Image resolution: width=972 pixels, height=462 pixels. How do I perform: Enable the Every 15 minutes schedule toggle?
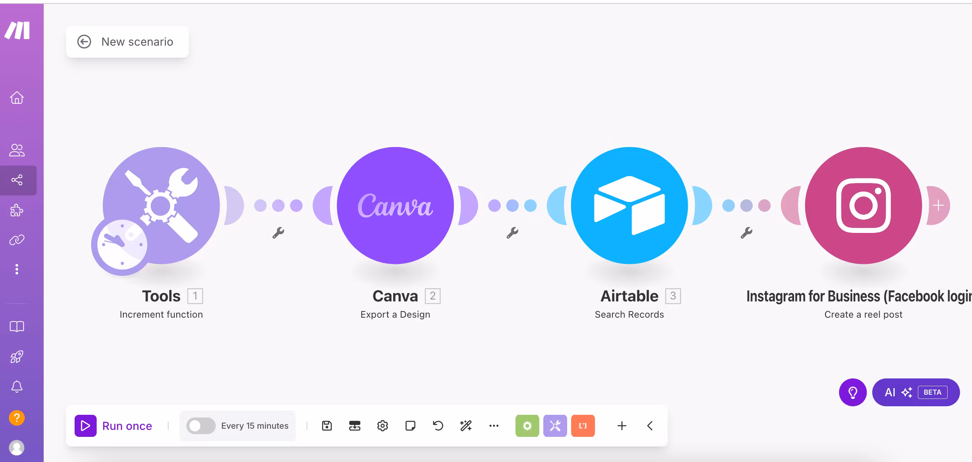(201, 426)
